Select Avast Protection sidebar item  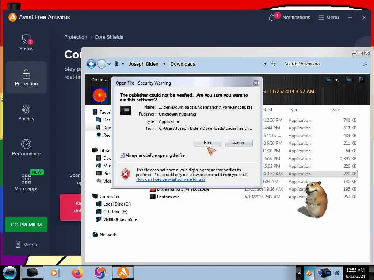coord(26,78)
